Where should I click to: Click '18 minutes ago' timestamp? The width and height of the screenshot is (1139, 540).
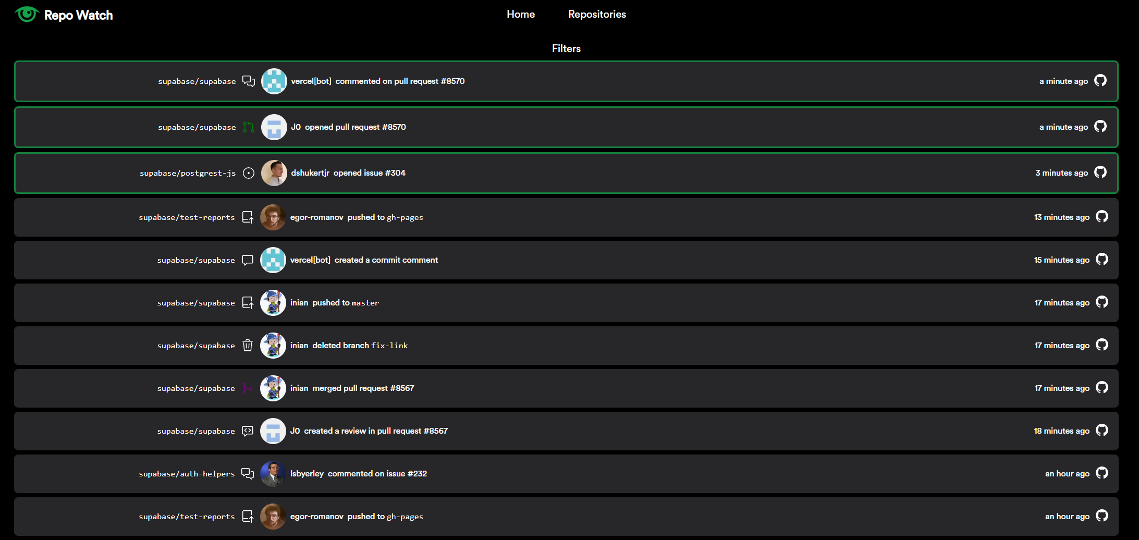[1062, 431]
